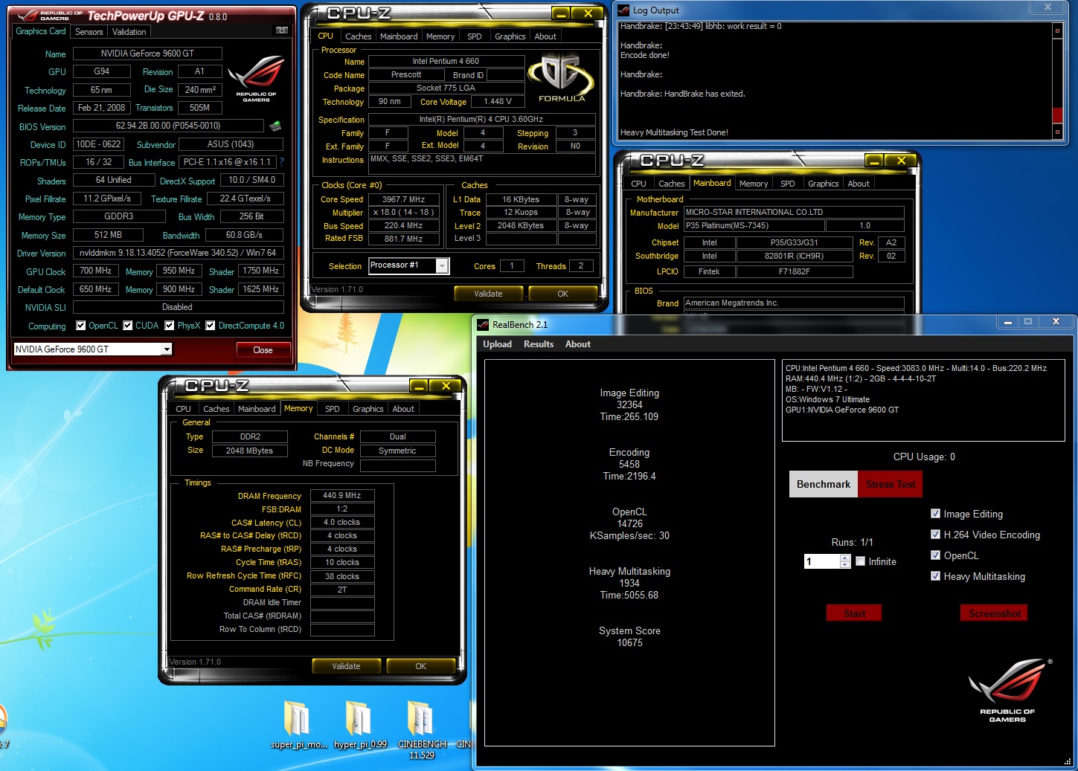This screenshot has height=771, width=1078.
Task: Open the About tab in Memory CPU-Z window
Action: pyautogui.click(x=403, y=408)
